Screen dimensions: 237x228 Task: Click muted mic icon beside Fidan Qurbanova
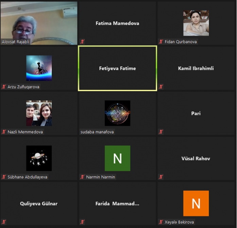pyautogui.click(x=161, y=42)
